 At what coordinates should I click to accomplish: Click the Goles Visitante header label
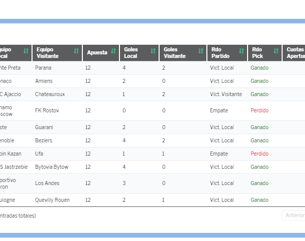(174, 53)
